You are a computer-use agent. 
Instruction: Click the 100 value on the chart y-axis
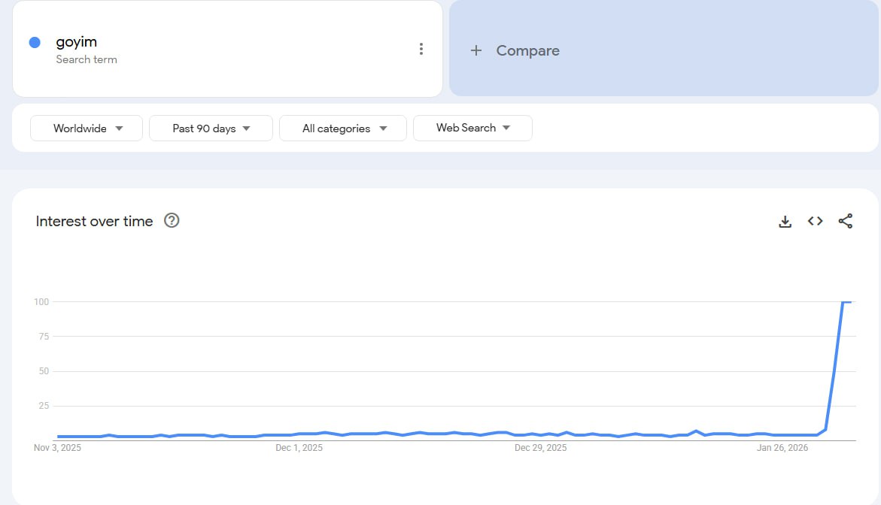(x=41, y=301)
